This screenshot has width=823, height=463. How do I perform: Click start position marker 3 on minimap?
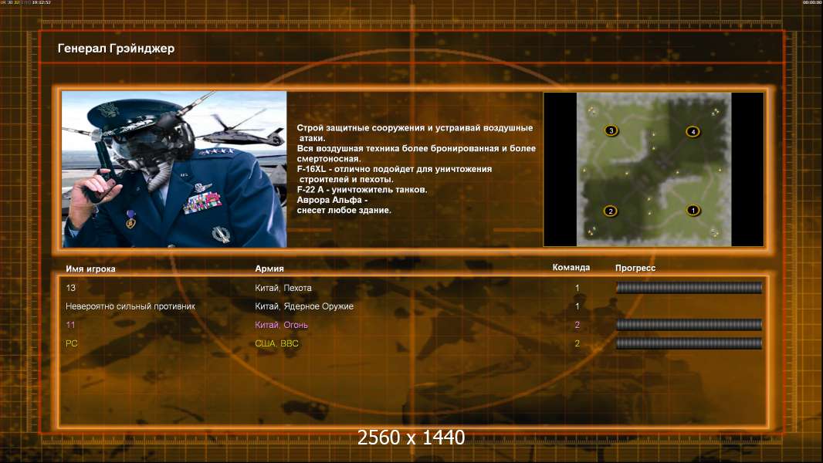point(611,130)
